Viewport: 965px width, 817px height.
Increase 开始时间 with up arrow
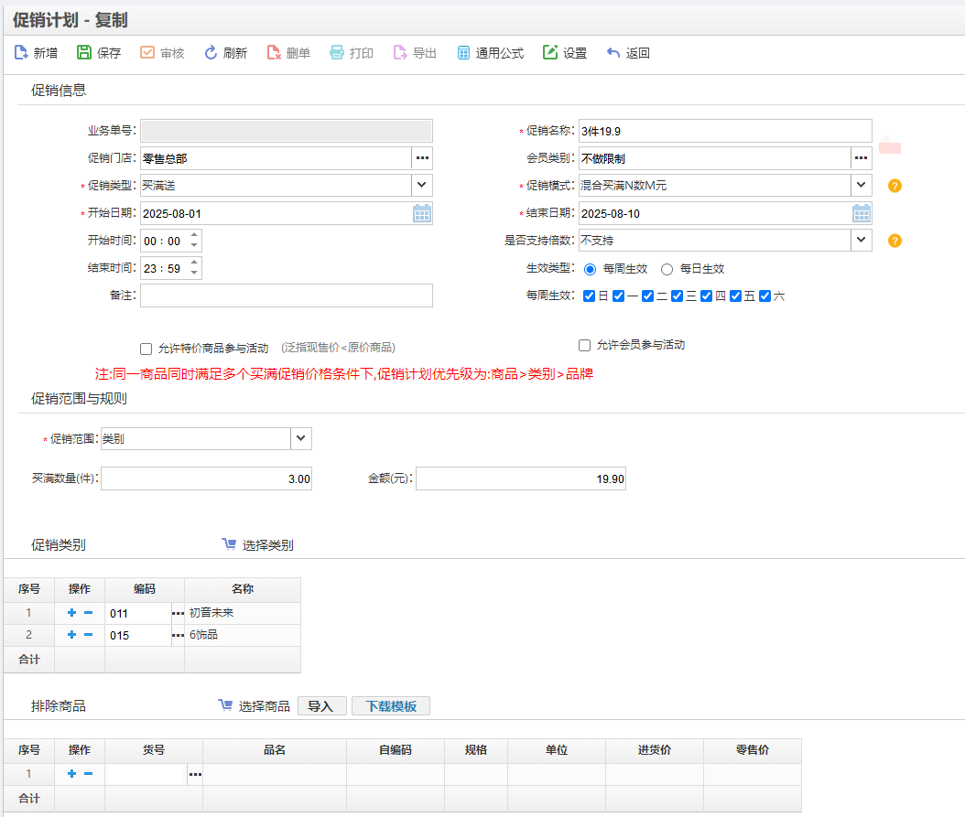pyautogui.click(x=194, y=235)
